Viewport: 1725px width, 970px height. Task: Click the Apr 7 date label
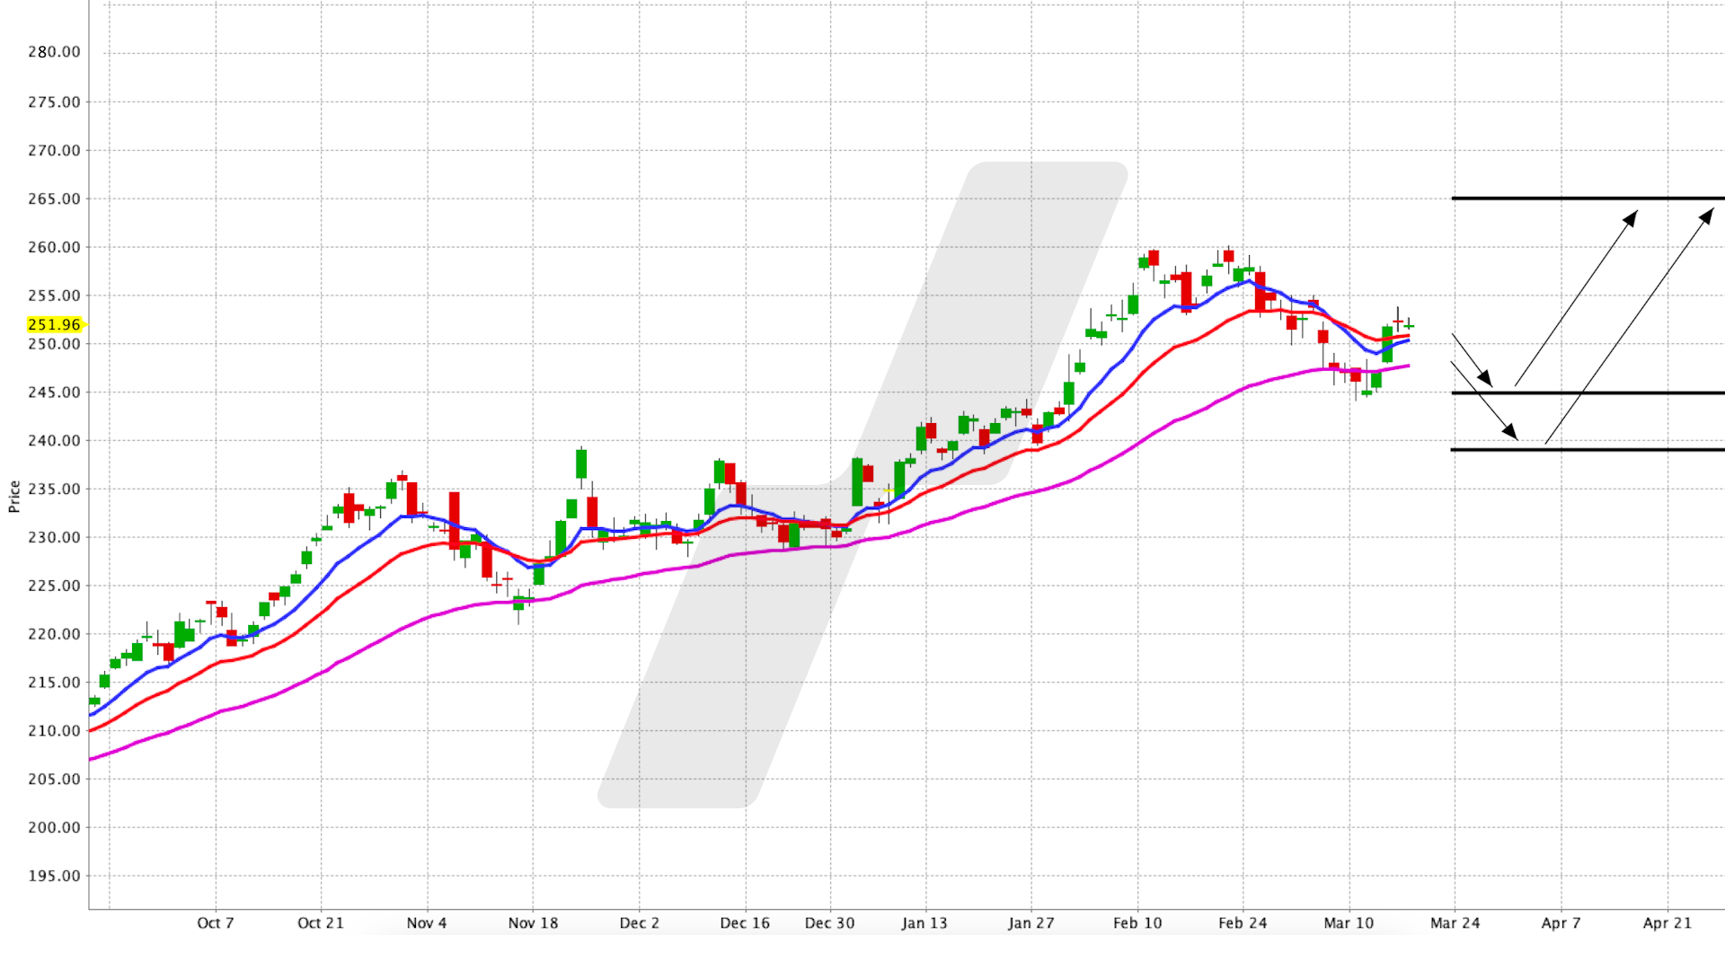(1561, 923)
